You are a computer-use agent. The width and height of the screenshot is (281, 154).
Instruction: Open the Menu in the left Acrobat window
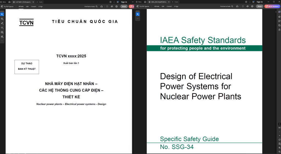pos(3,2)
